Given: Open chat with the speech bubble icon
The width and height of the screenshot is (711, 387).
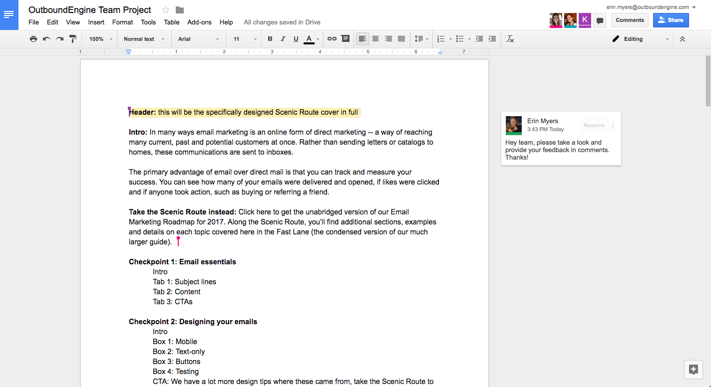Looking at the screenshot, I should (x=600, y=20).
